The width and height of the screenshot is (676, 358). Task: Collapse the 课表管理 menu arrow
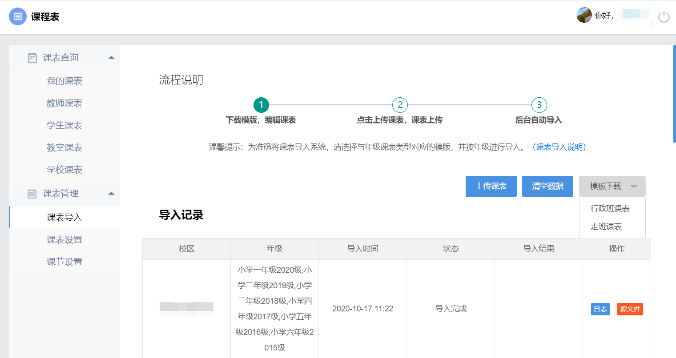(x=111, y=194)
